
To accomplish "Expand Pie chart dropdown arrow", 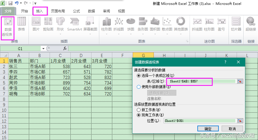I will click(131, 34).
